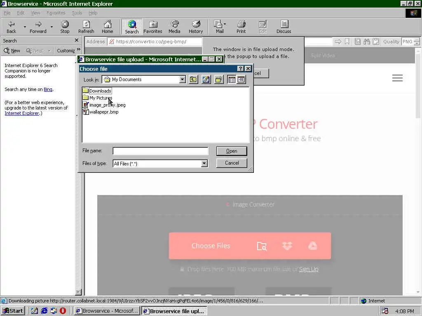Click the Google Drive icon on upload bar
Screen dimensions: 422x316
(312, 246)
